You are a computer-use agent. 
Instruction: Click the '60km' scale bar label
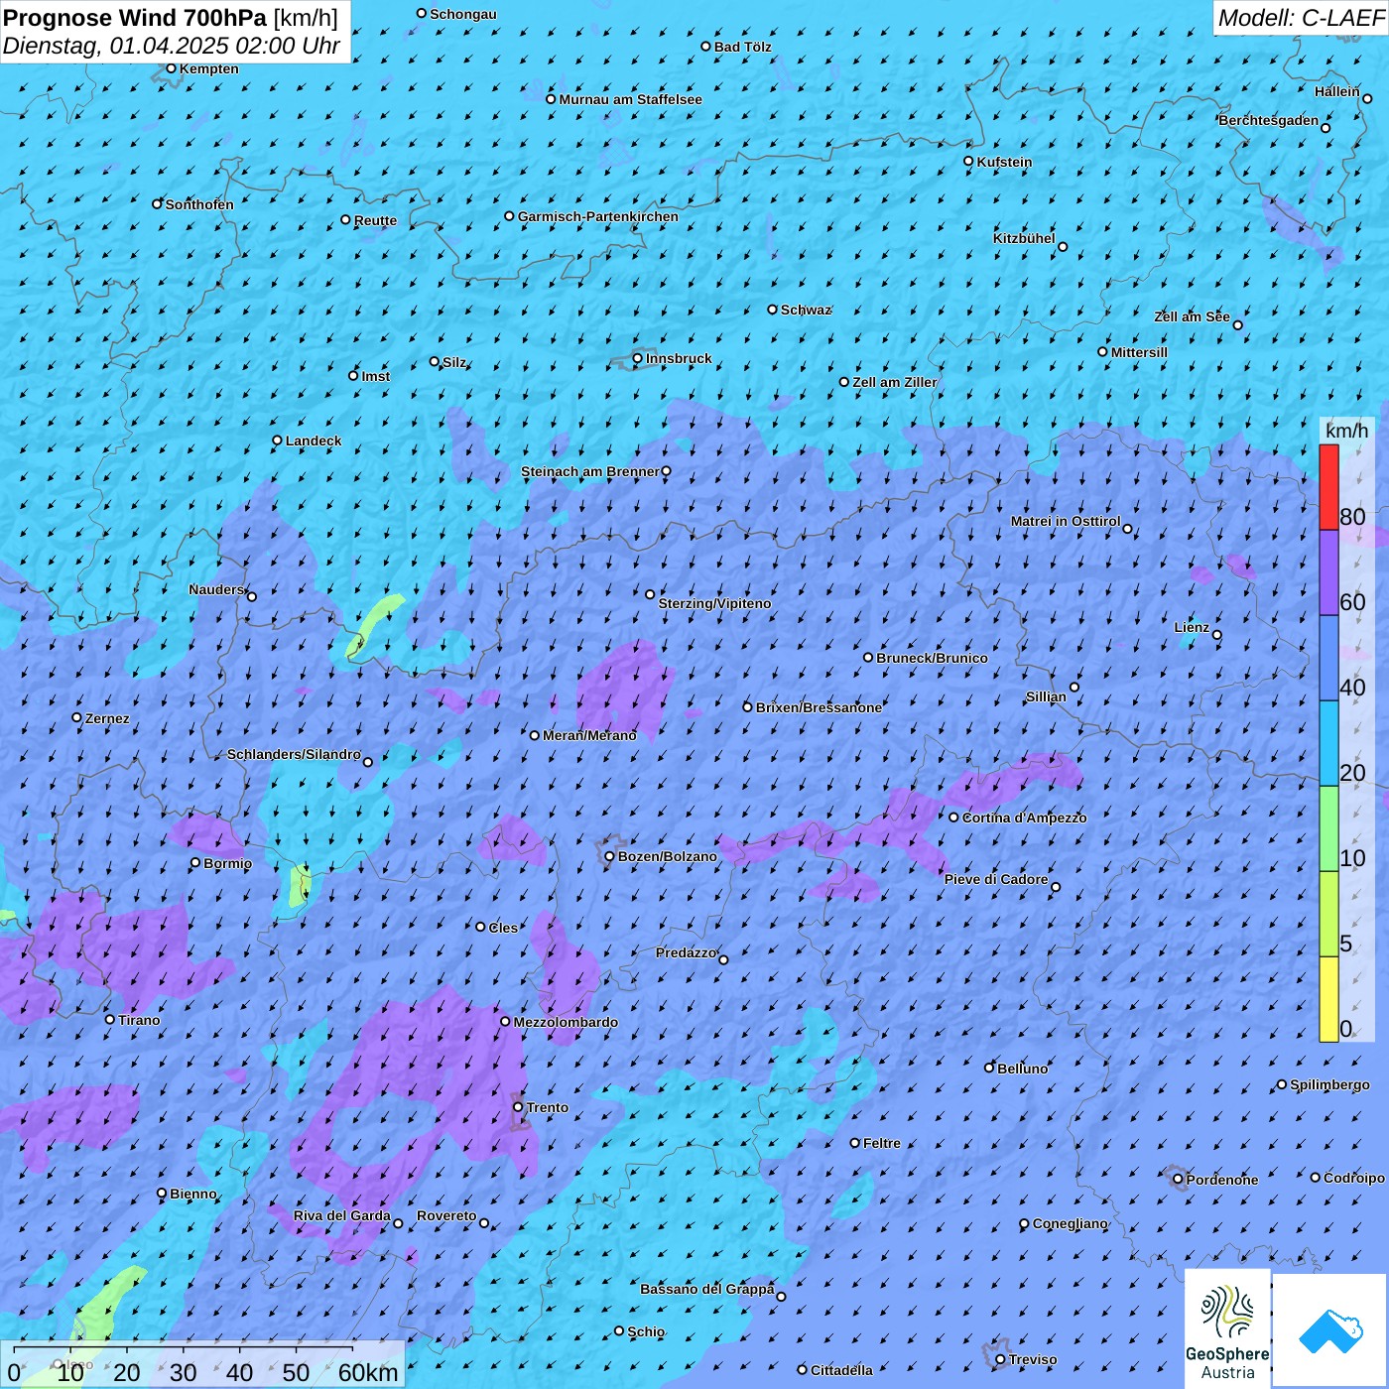(x=368, y=1373)
